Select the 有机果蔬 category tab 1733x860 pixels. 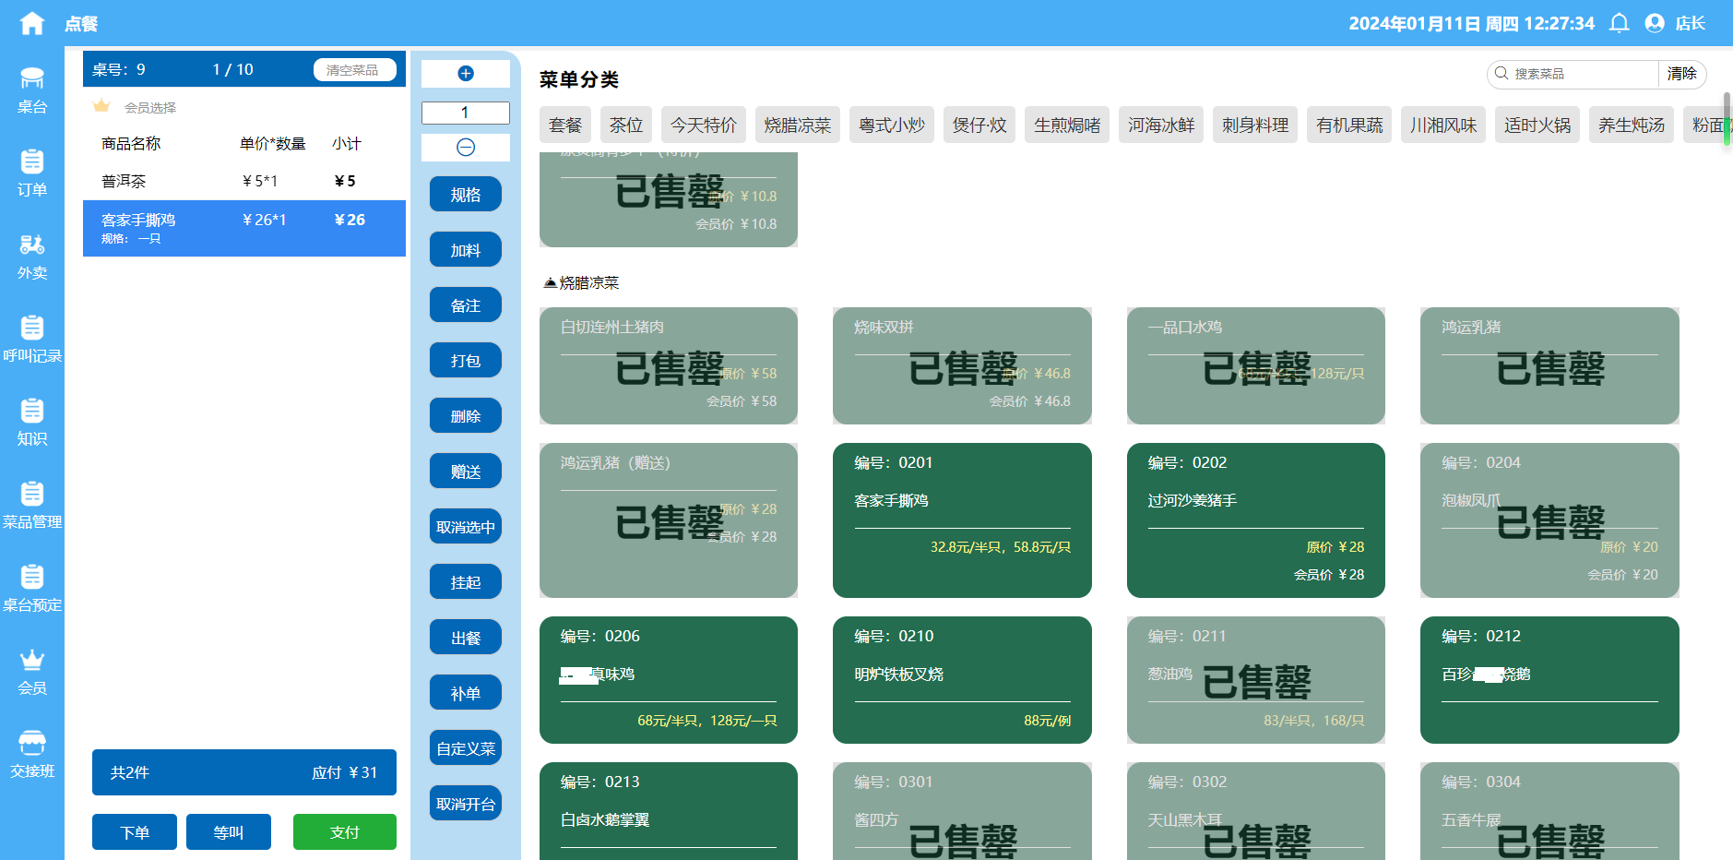tap(1349, 125)
